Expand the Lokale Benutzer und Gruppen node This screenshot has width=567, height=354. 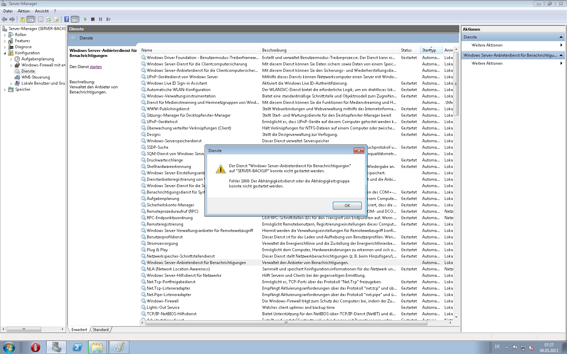click(x=11, y=83)
